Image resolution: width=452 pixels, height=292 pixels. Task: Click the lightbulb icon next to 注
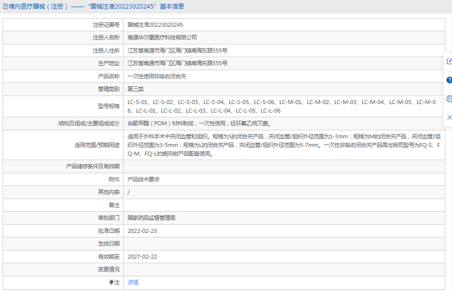(x=111, y=282)
